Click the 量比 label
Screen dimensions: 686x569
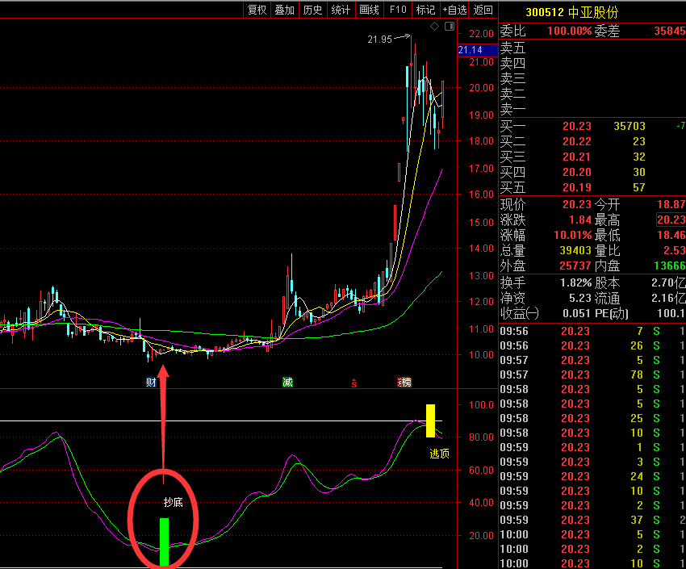(x=607, y=251)
